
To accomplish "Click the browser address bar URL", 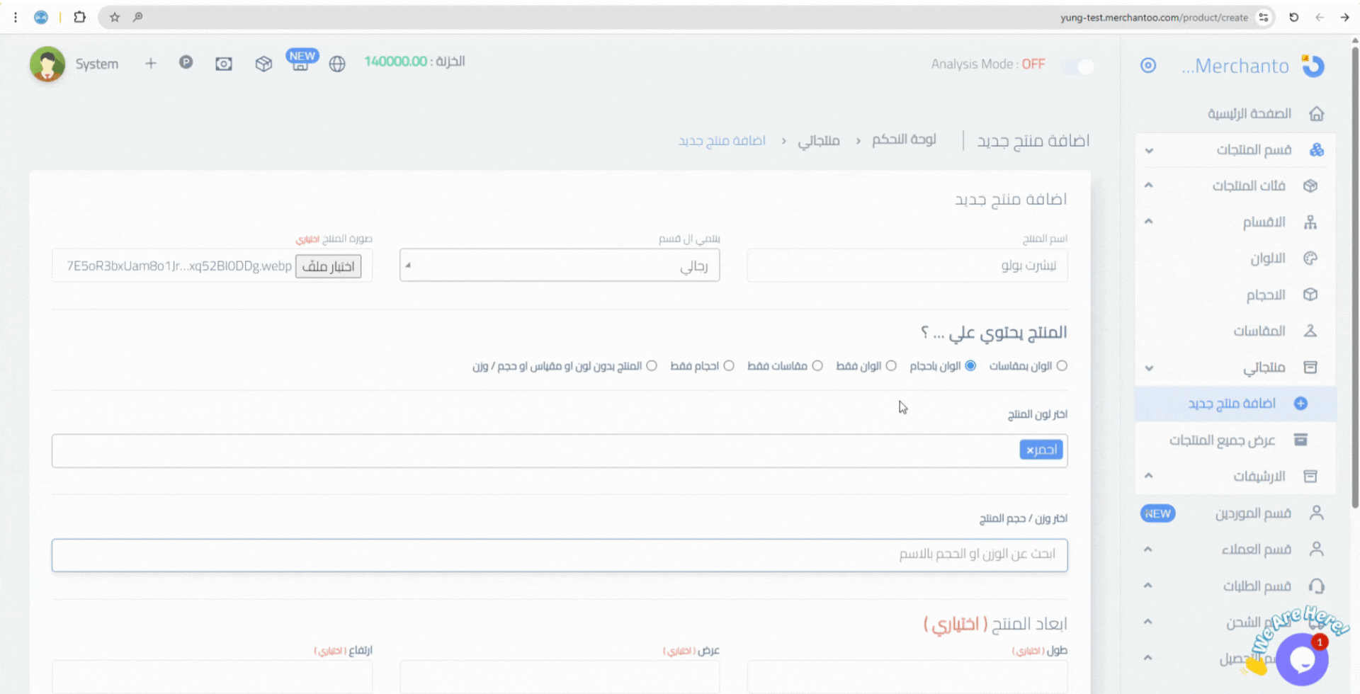I will tap(1154, 18).
